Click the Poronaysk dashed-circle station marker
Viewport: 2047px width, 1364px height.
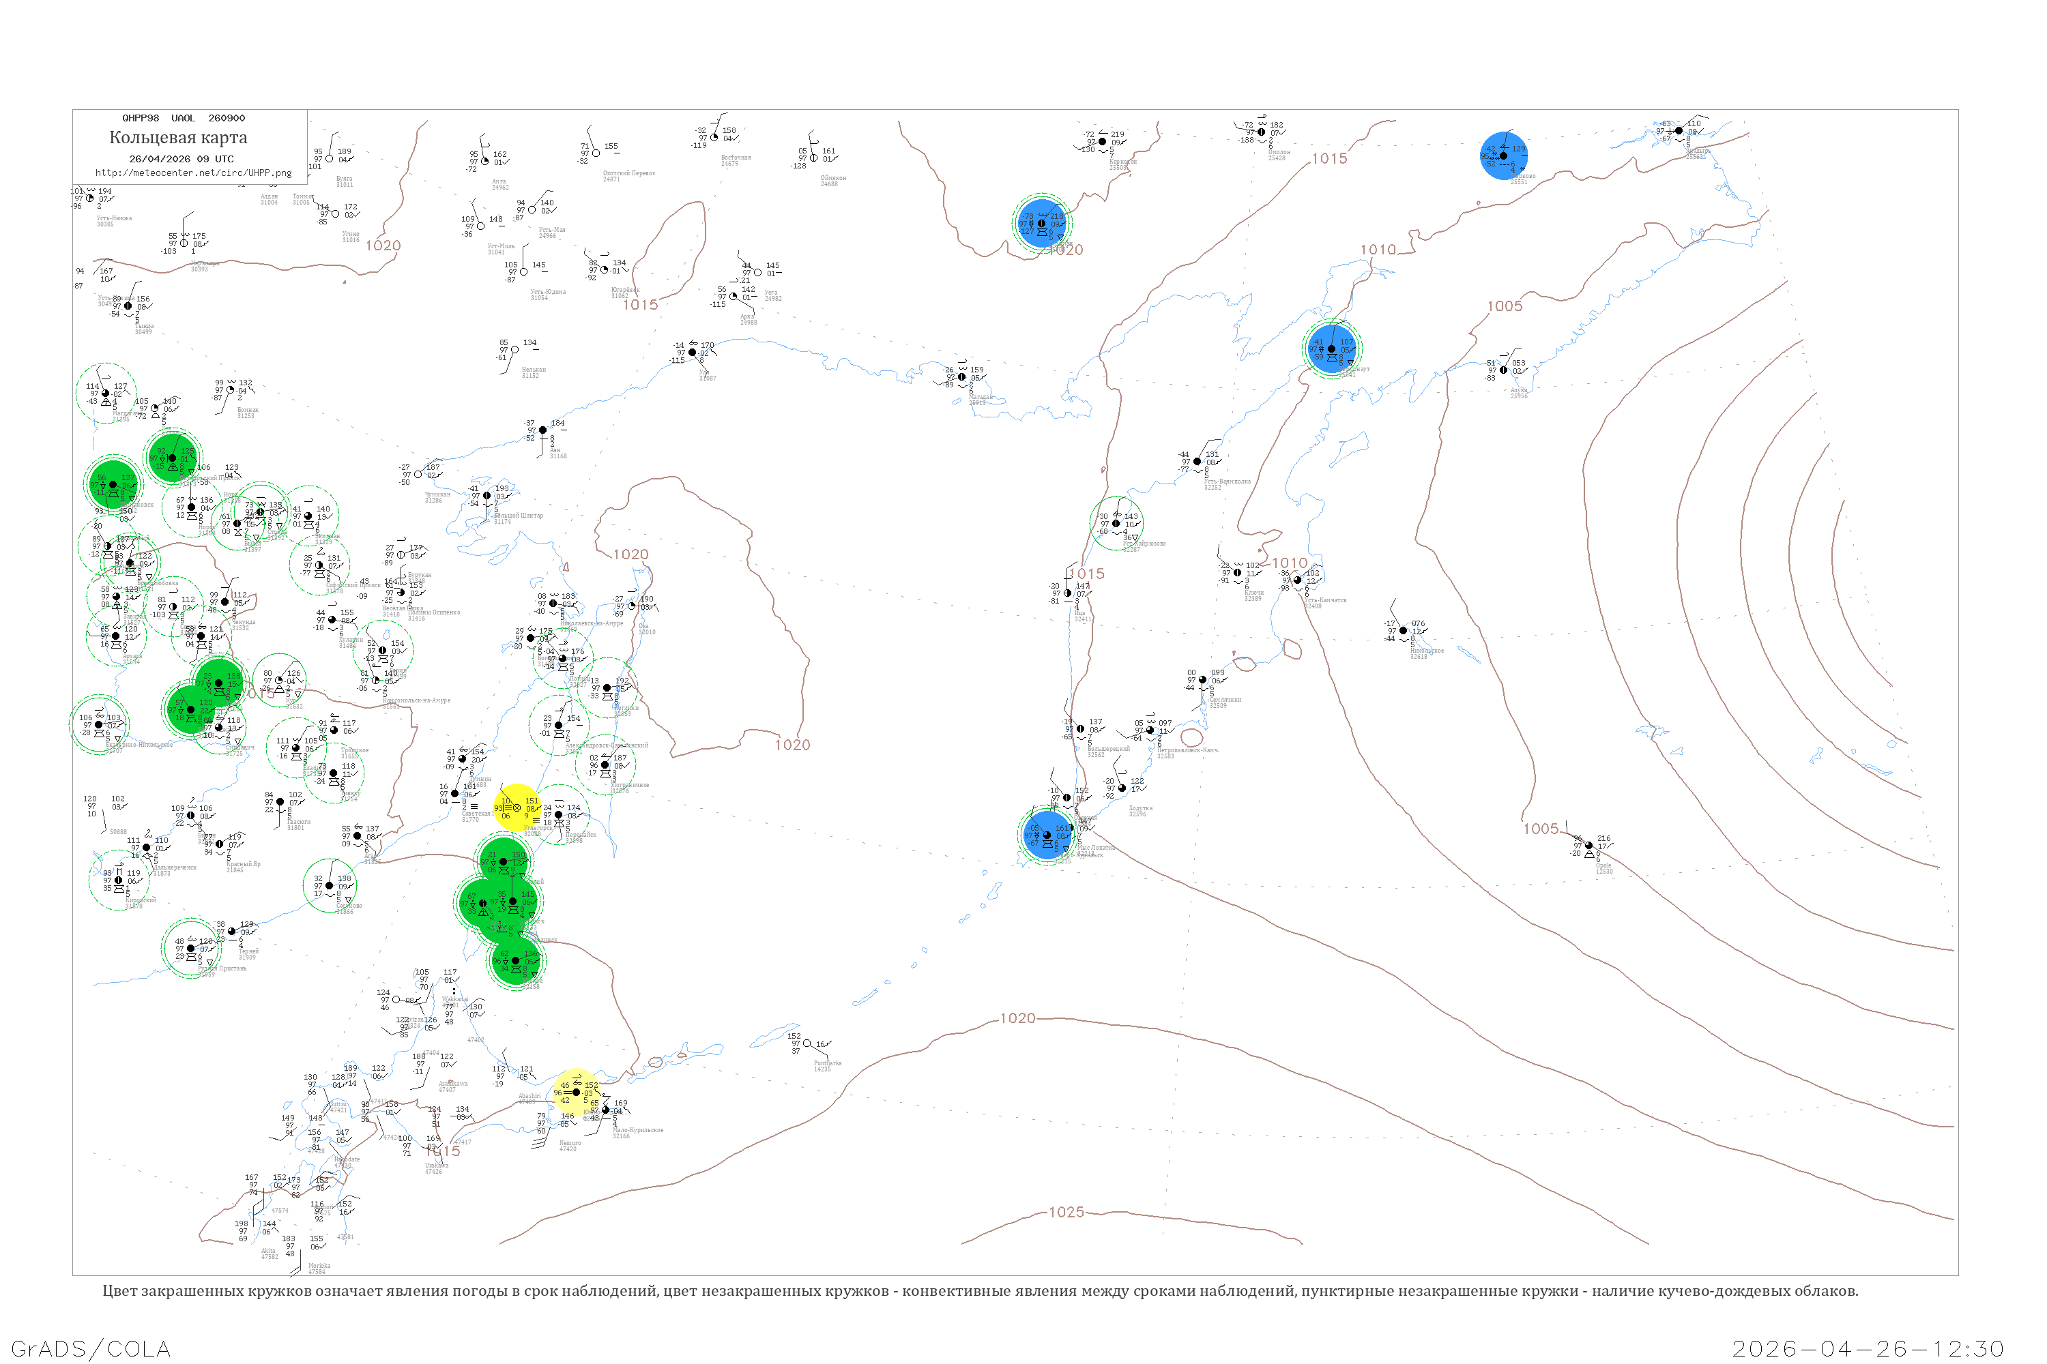559,815
